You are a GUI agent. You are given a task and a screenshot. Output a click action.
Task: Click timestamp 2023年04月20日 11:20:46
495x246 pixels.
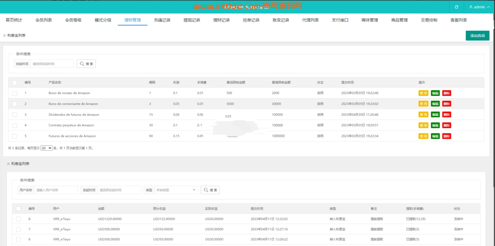[x=360, y=115]
